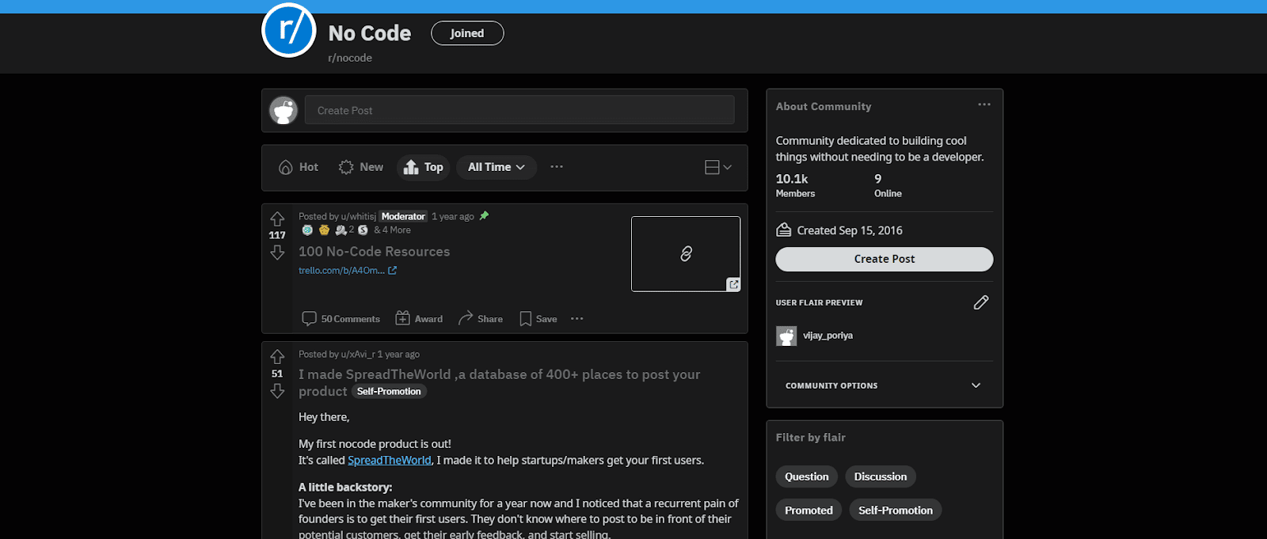Image resolution: width=1267 pixels, height=539 pixels.
Task: Click the Joined button
Action: tap(467, 33)
